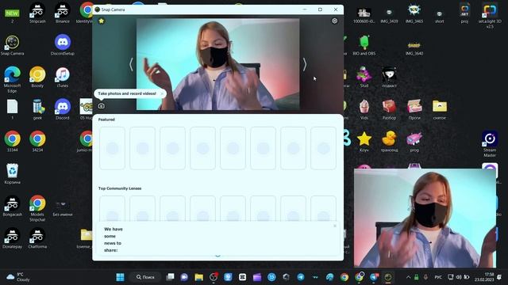Open Snap Camera settings gear

335,21
